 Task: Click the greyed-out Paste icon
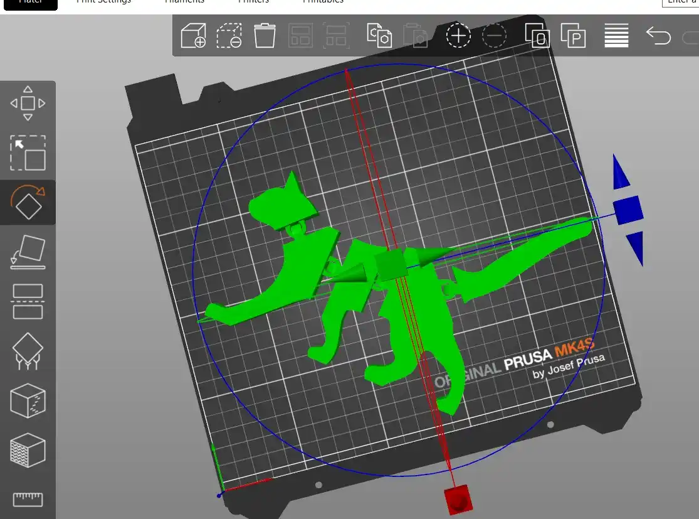coord(415,36)
